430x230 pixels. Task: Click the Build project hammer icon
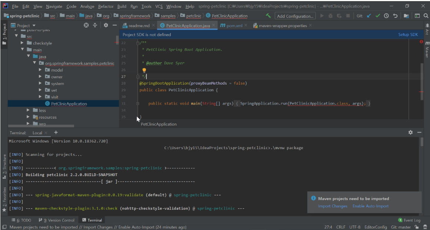[268, 16]
